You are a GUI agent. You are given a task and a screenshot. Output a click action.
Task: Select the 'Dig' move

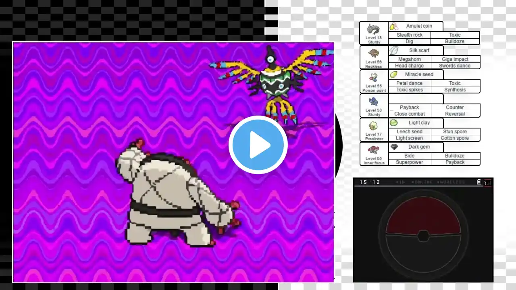pyautogui.click(x=410, y=41)
